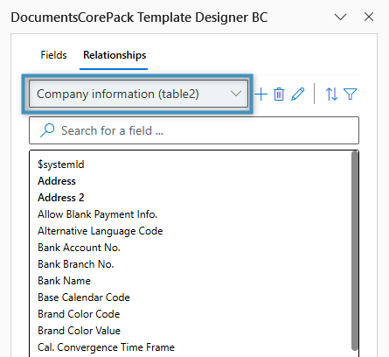389x357 pixels.
Task: Select Alternative Language Code field
Action: (101, 231)
